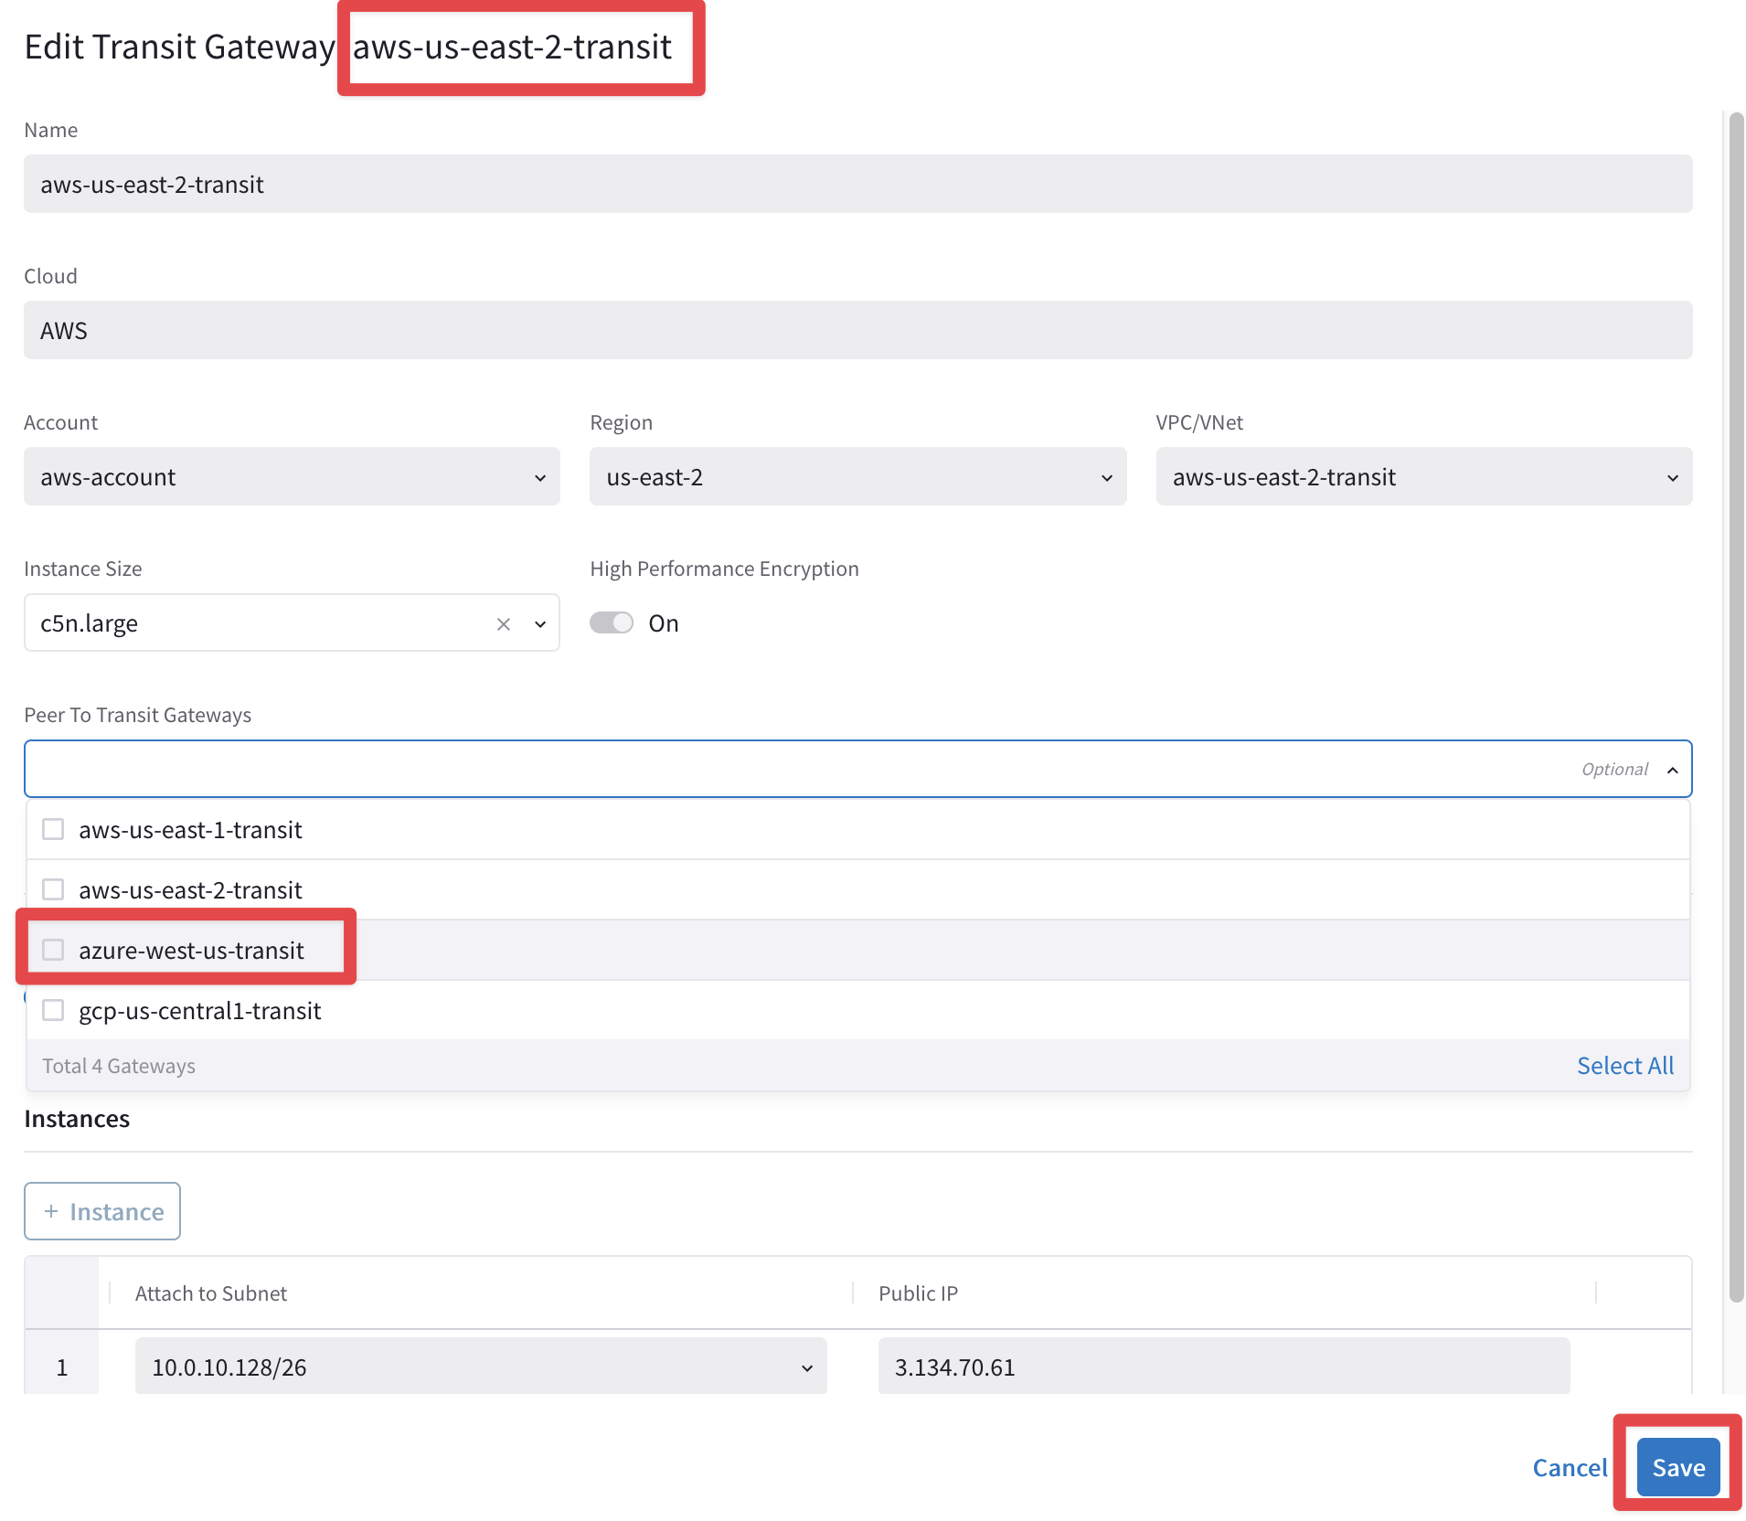Save the transit gateway changes

pyautogui.click(x=1677, y=1467)
